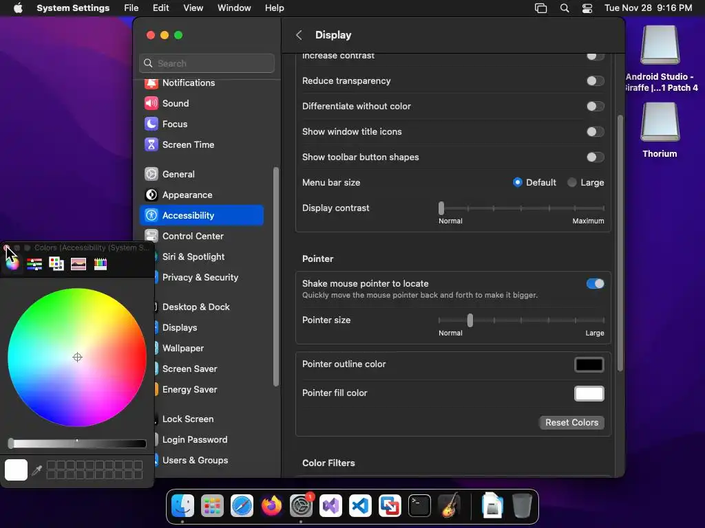Open Energy Saver settings
Image resolution: width=705 pixels, height=528 pixels.
coord(190,390)
